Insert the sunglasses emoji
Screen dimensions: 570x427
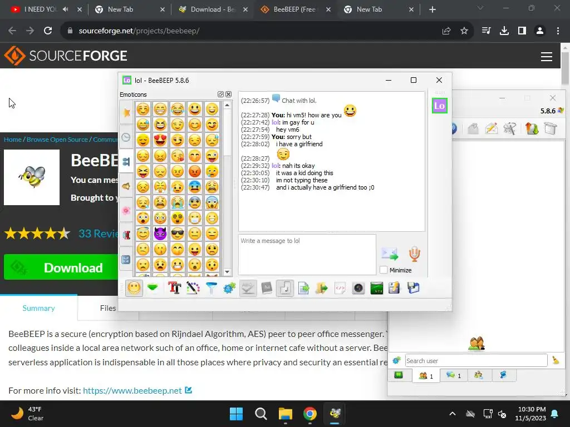click(178, 234)
